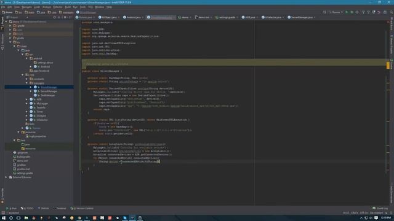The image size is (394, 221).
Task: Open the Help menu
Action: (x=109, y=7)
